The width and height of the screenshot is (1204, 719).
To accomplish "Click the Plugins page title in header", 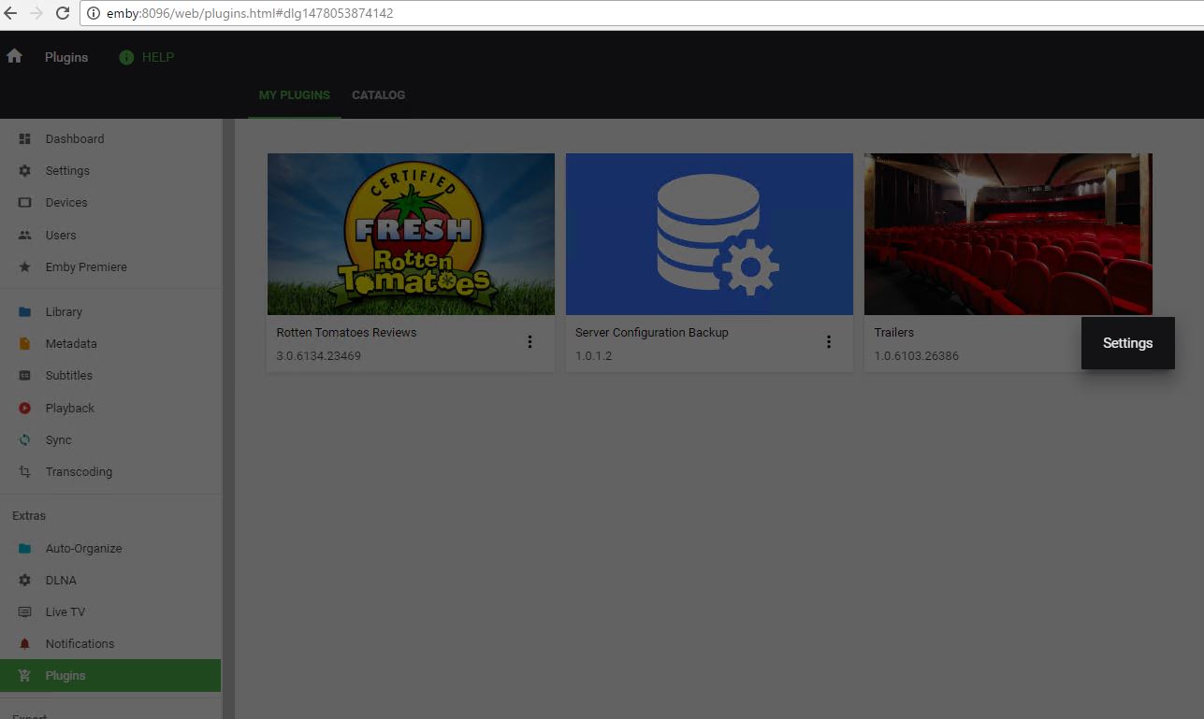I will 66,57.
